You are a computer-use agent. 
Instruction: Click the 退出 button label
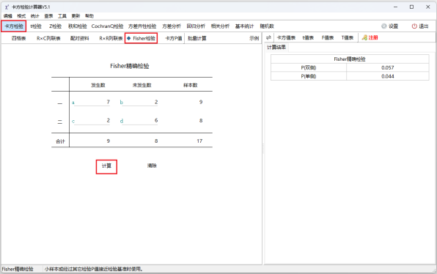tap(424, 26)
